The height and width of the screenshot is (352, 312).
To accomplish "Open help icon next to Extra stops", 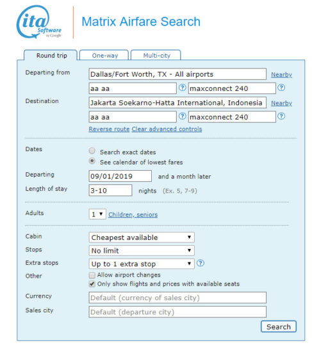I will (x=201, y=263).
